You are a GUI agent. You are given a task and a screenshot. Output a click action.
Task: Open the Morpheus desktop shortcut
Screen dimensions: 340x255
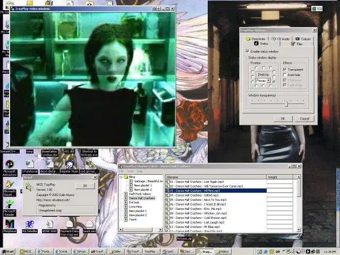[x=10, y=224]
